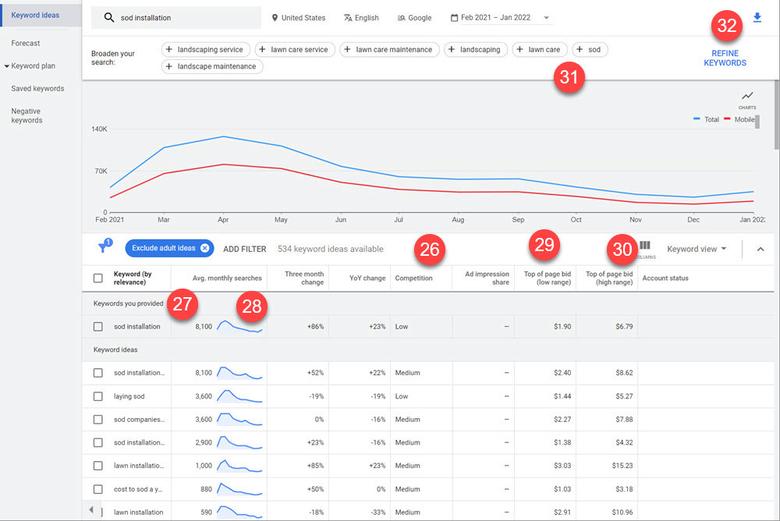Click the +86% three month change value

point(315,327)
